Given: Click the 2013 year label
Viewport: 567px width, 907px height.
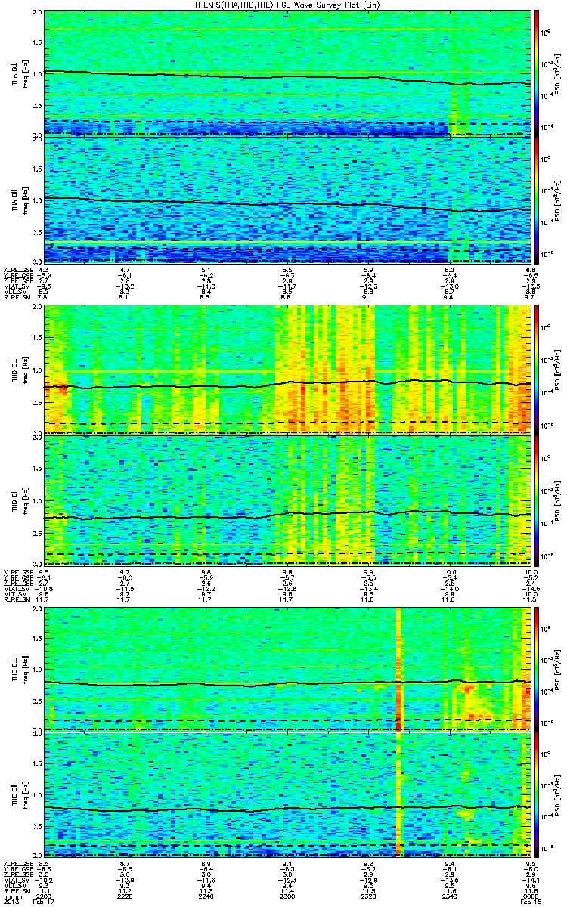Looking at the screenshot, I should (x=11, y=902).
